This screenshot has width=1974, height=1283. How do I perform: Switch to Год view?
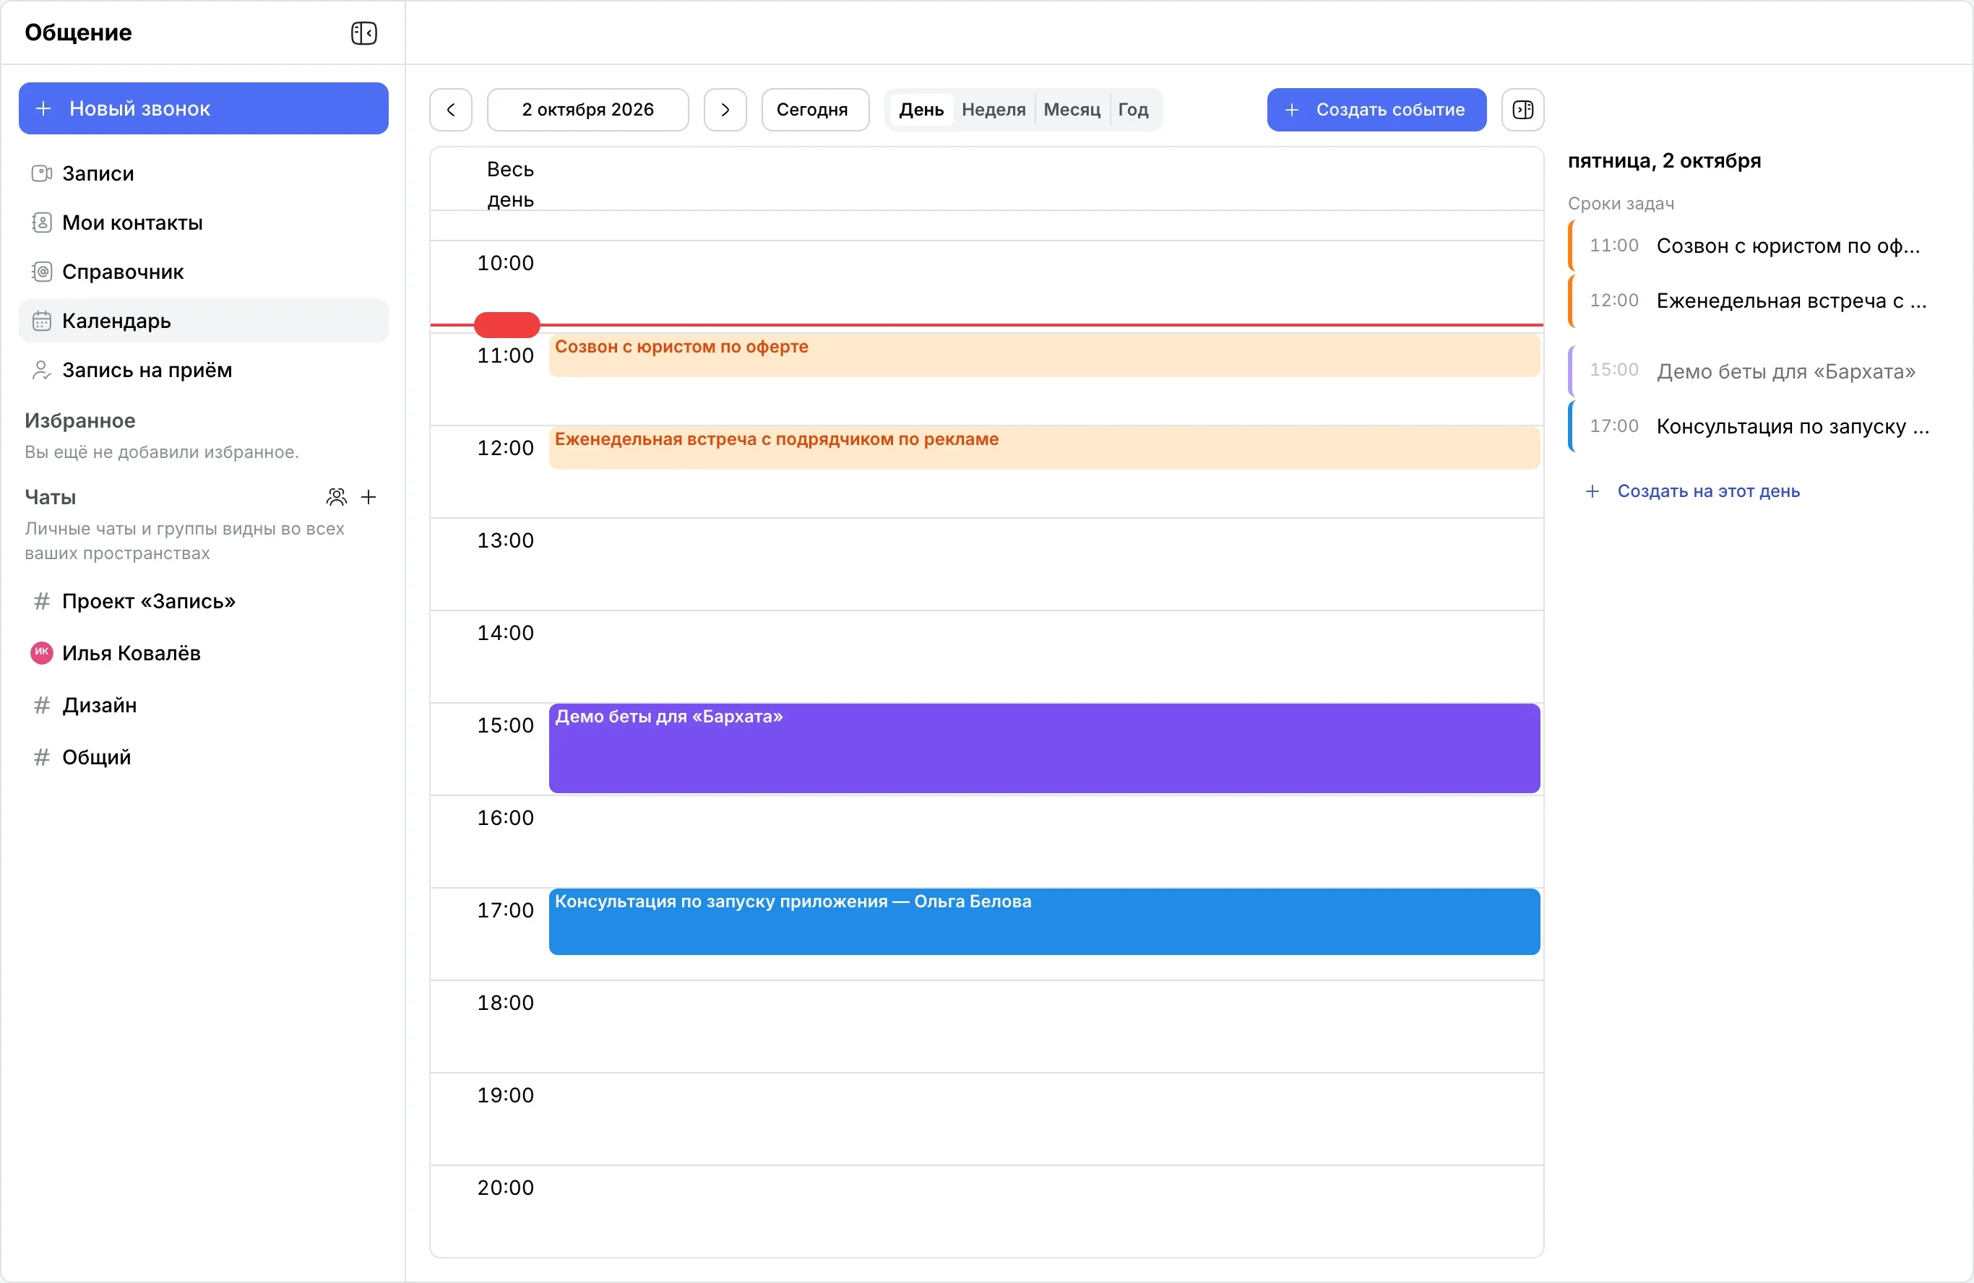1133,110
